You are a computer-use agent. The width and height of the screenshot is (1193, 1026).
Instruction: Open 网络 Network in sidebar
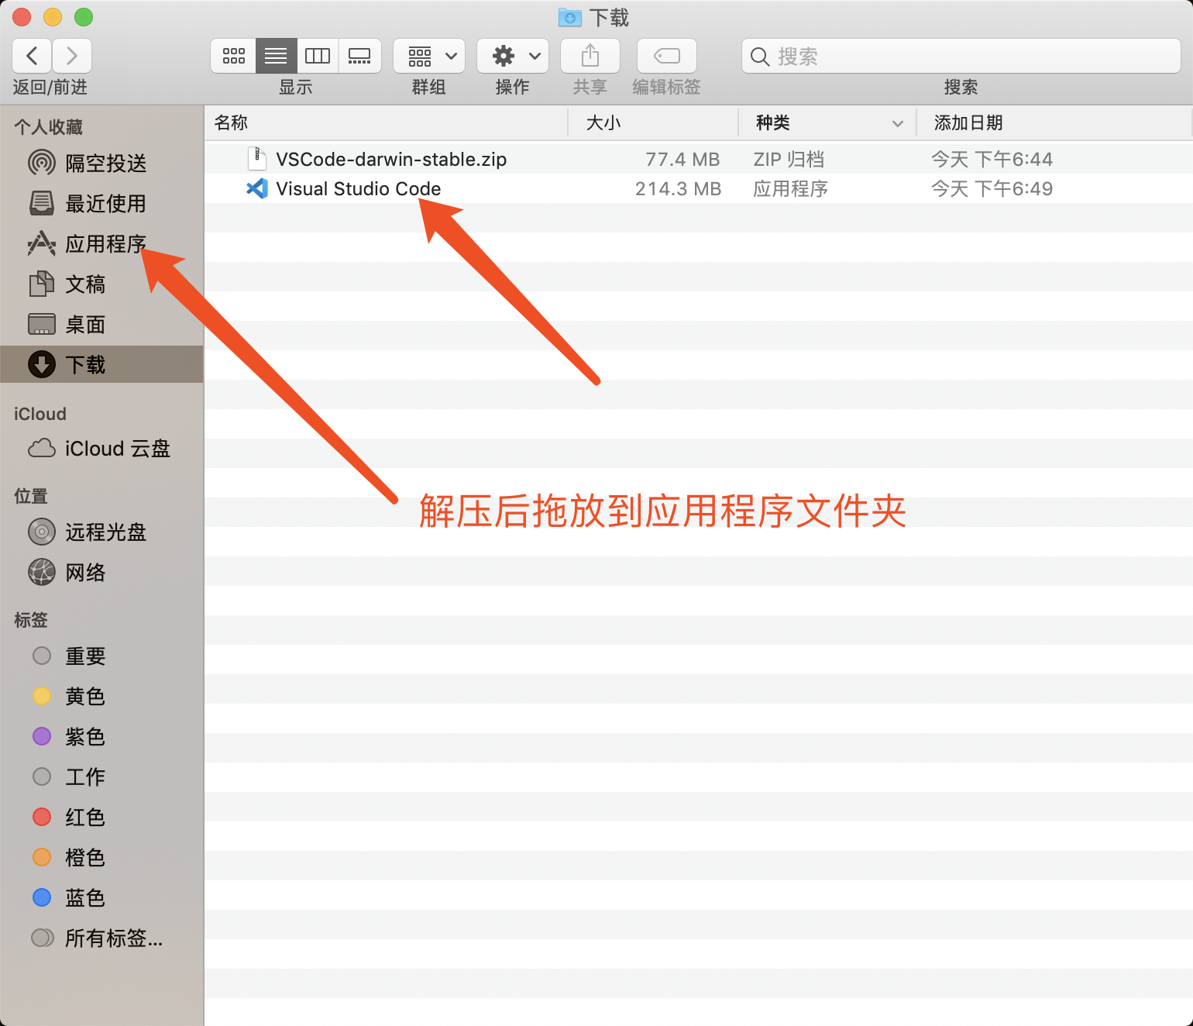pyautogui.click(x=101, y=572)
